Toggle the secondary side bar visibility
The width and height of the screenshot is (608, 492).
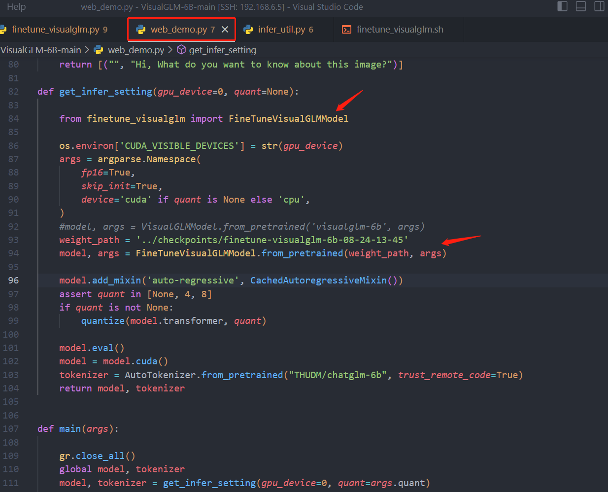point(599,6)
